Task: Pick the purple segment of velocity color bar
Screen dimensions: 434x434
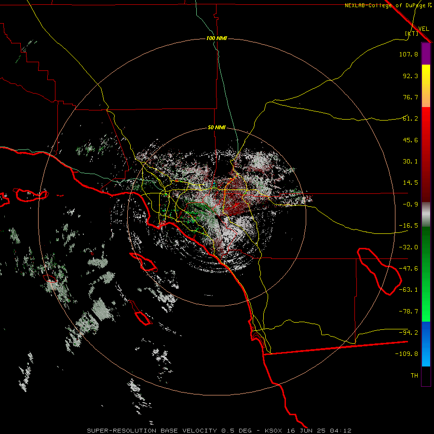Action: [x=426, y=54]
